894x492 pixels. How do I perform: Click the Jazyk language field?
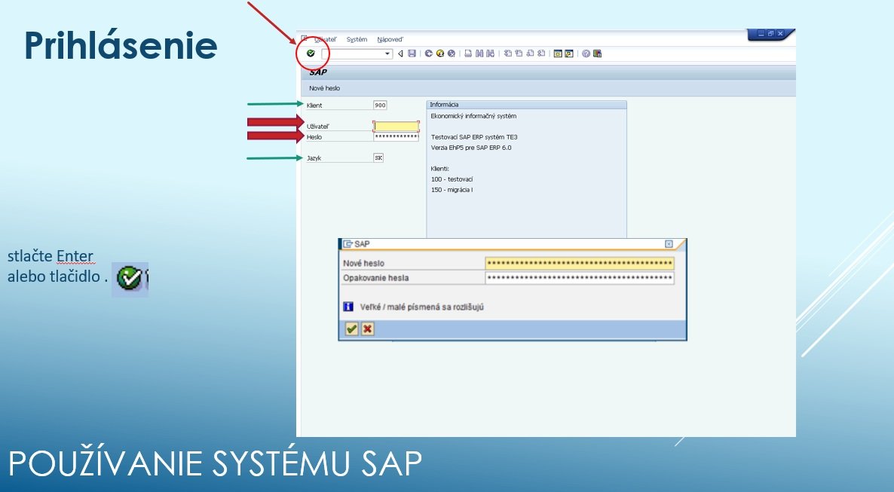pyautogui.click(x=378, y=158)
